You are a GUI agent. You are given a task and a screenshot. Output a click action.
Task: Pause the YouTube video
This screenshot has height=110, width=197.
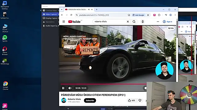coord(63,88)
